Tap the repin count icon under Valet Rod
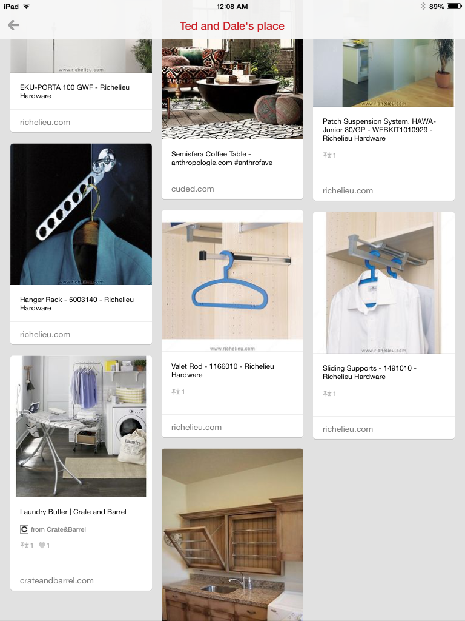The height and width of the screenshot is (621, 465). pos(176,392)
